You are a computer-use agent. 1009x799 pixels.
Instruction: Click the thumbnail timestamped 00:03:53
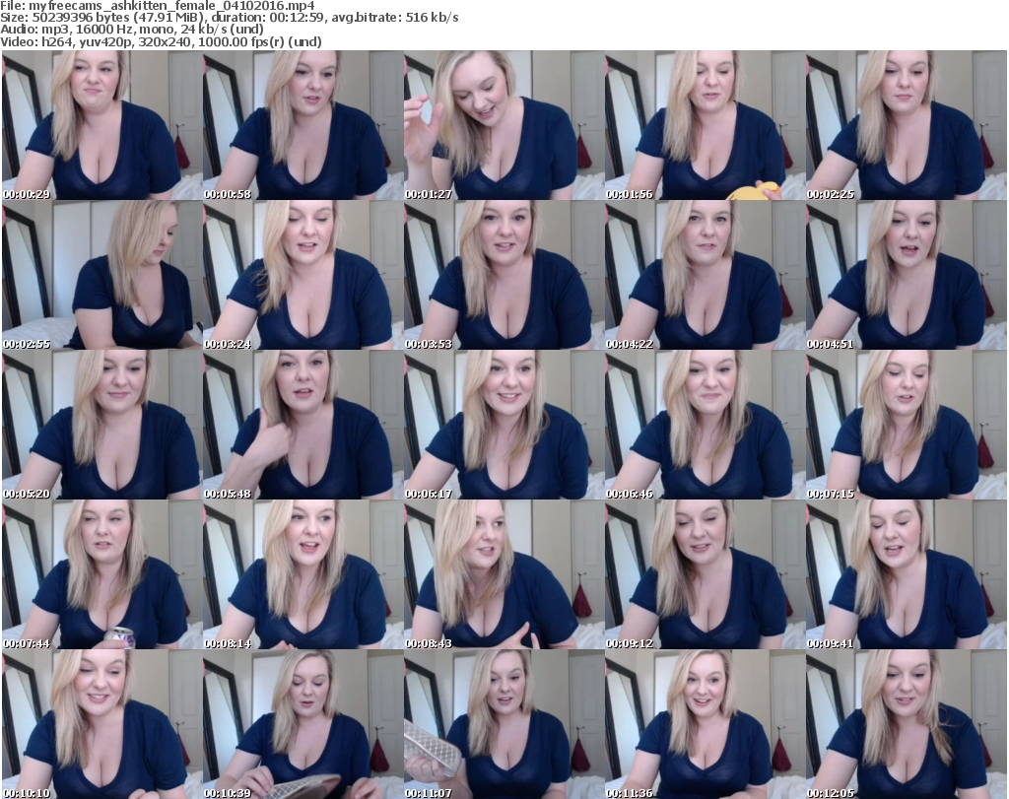(504, 275)
